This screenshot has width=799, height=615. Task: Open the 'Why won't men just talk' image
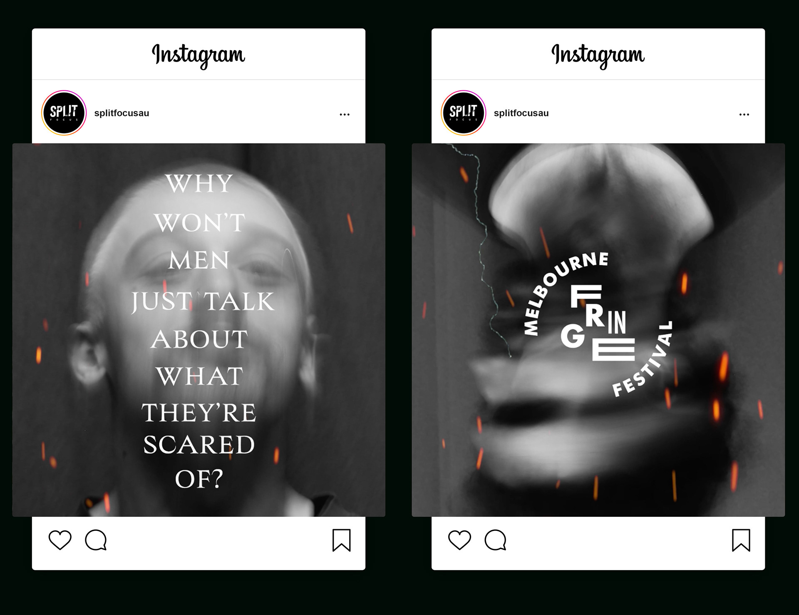pyautogui.click(x=199, y=330)
